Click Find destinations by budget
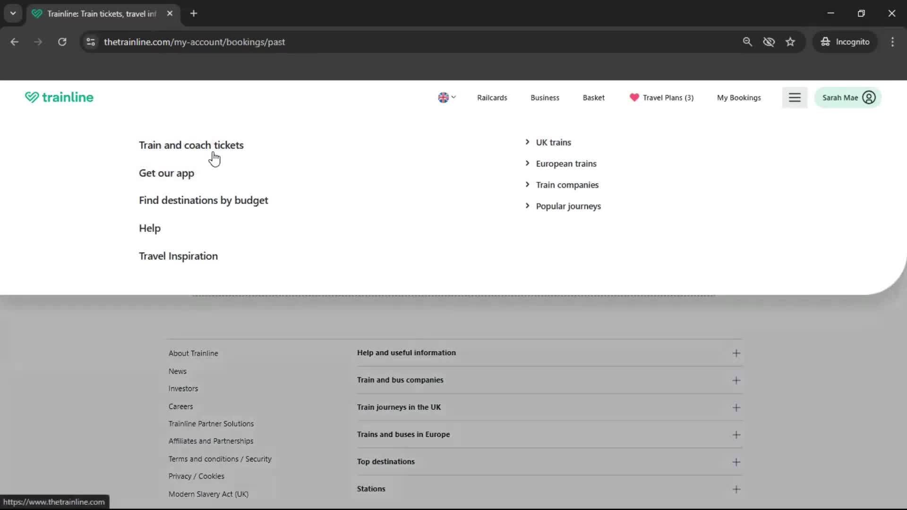Image resolution: width=907 pixels, height=510 pixels. [203, 200]
